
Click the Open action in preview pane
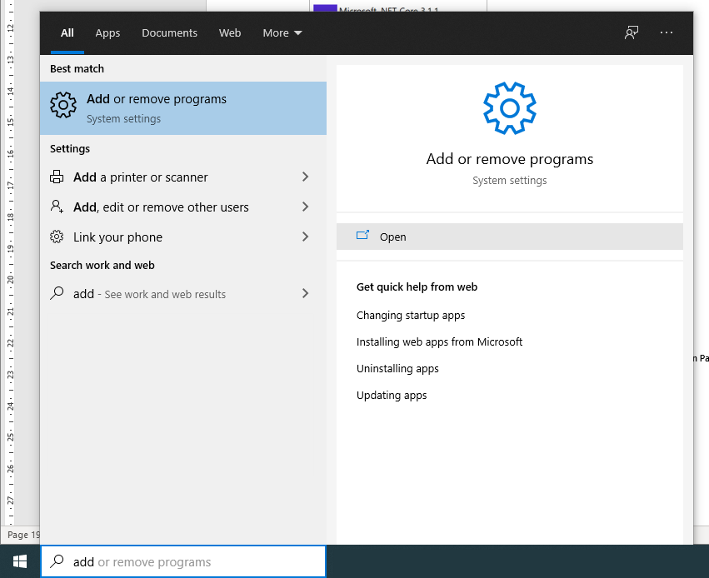[510, 237]
